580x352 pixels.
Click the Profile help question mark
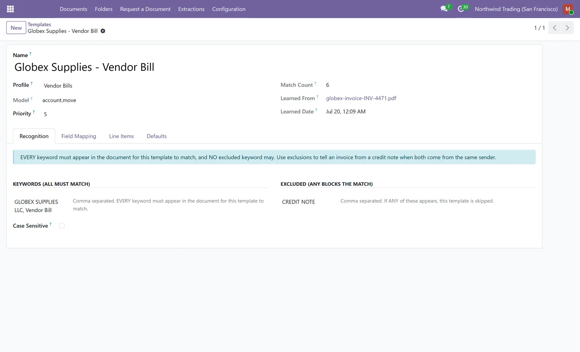(31, 84)
